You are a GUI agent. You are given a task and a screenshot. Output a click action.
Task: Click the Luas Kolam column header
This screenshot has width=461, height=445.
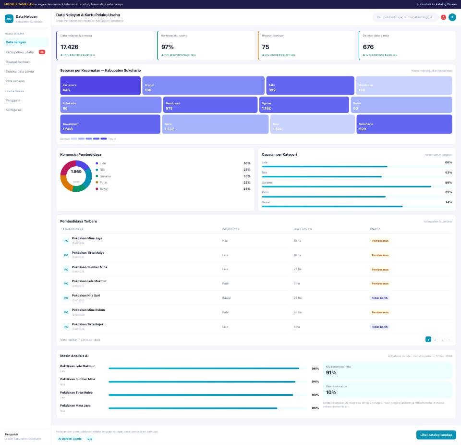[303, 229]
